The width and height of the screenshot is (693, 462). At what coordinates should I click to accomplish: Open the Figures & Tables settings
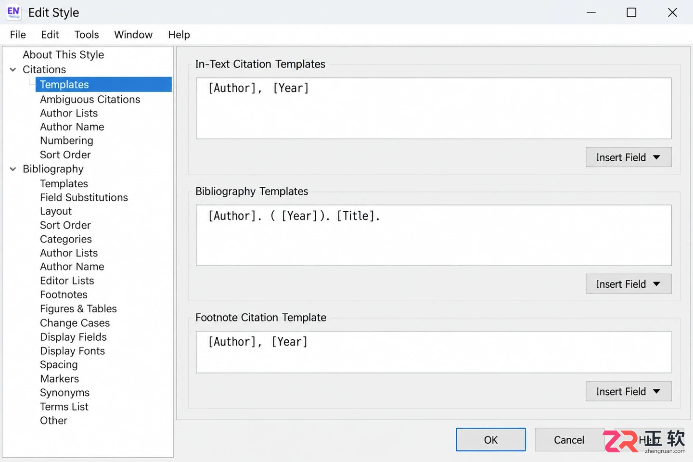tap(78, 309)
